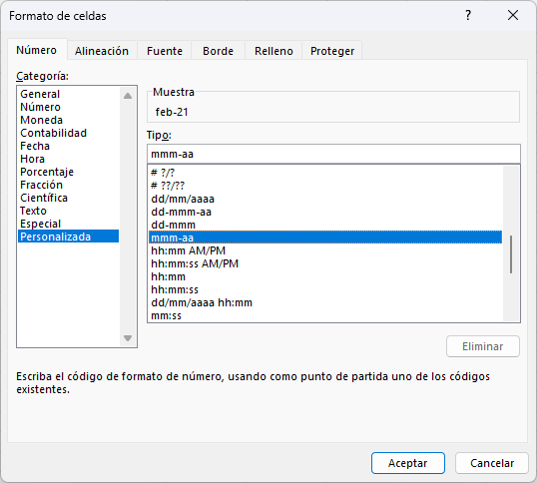Image resolution: width=537 pixels, height=483 pixels.
Task: Pick Fracción category
Action: click(x=68, y=185)
